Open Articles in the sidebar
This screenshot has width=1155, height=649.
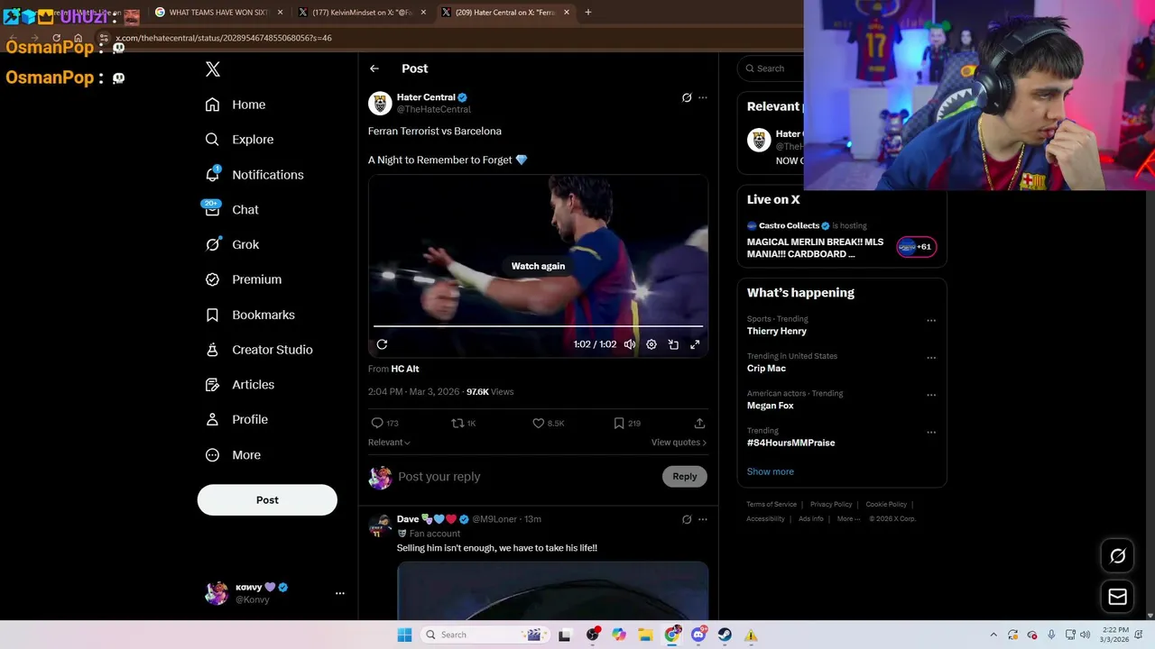240,385
